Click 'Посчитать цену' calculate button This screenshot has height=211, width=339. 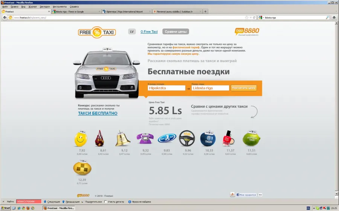(x=244, y=88)
